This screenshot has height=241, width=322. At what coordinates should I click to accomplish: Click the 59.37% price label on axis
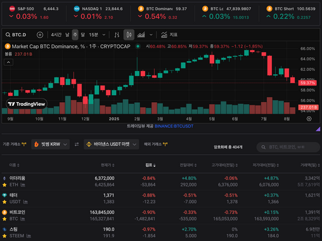(307, 82)
